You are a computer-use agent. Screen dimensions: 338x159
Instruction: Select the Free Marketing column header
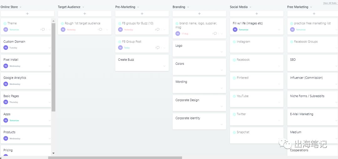(x=297, y=7)
